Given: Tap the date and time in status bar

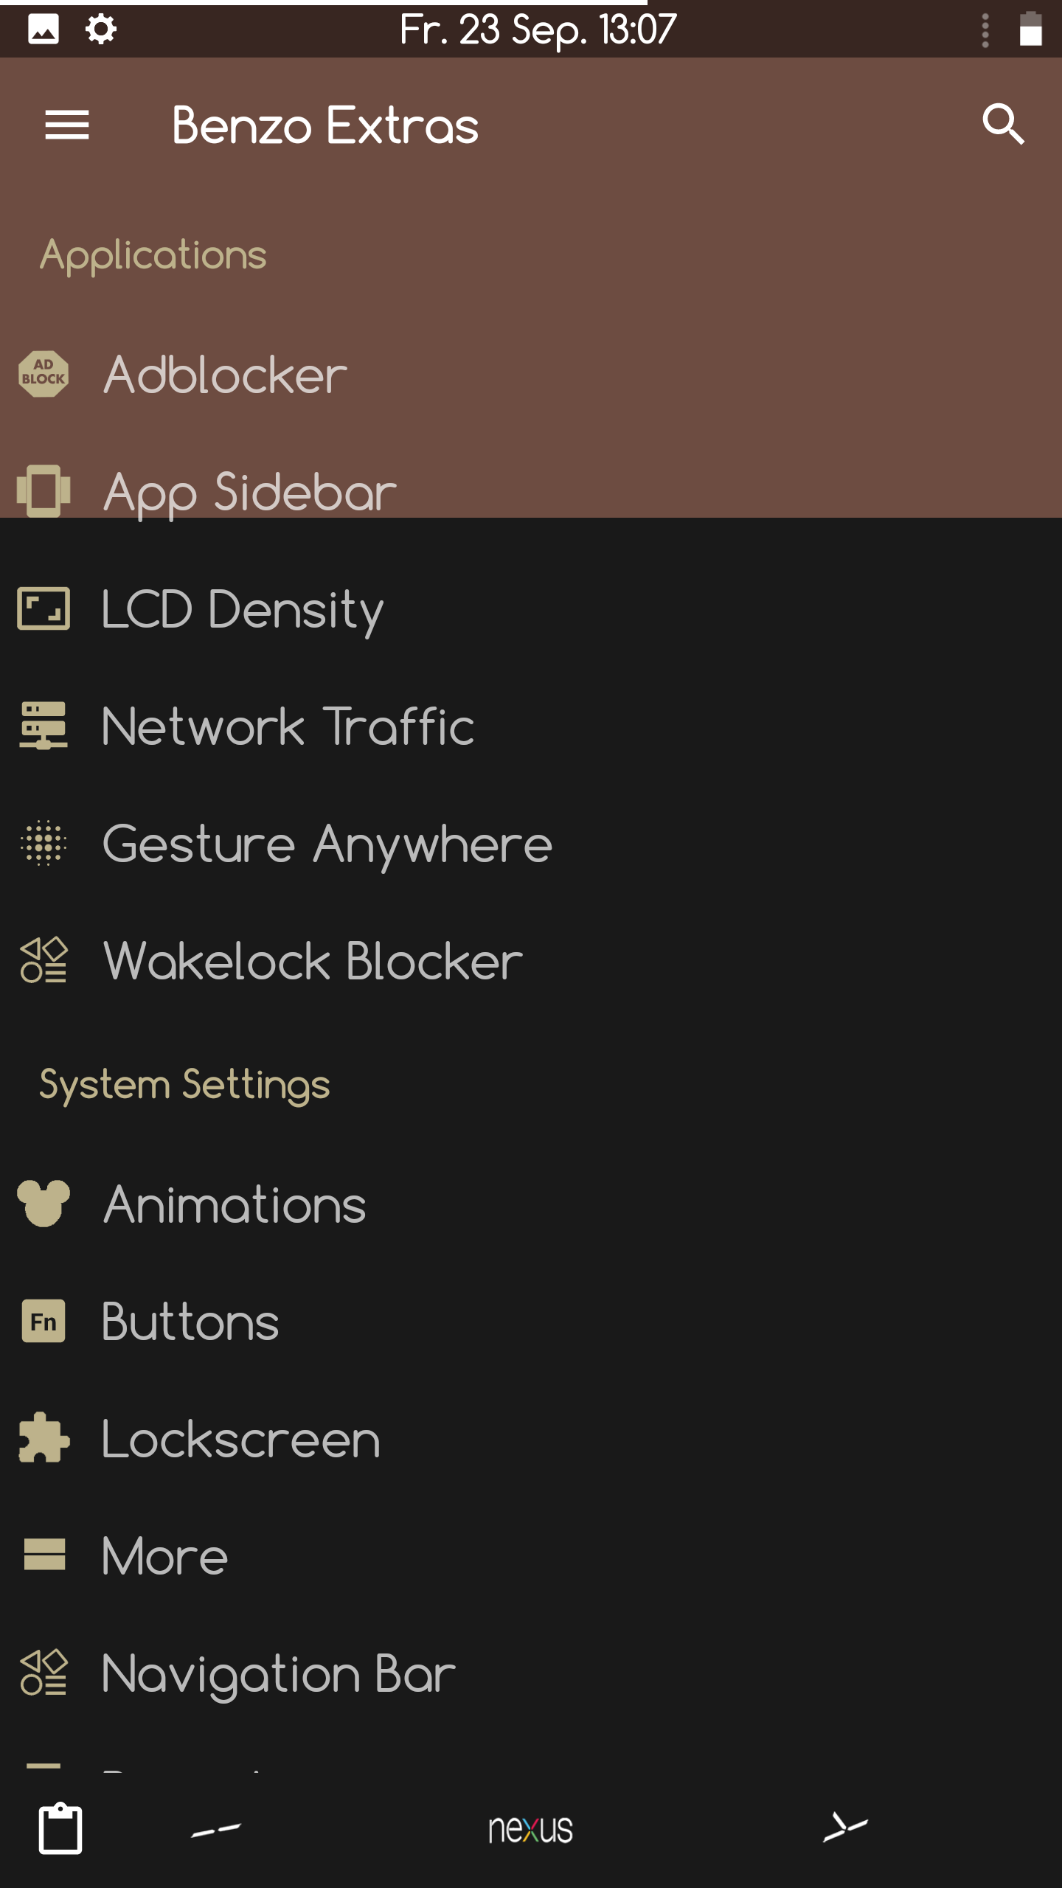Looking at the screenshot, I should (x=538, y=30).
